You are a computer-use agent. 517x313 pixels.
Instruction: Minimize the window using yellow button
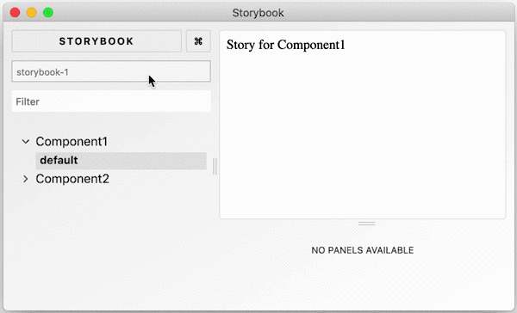32,13
